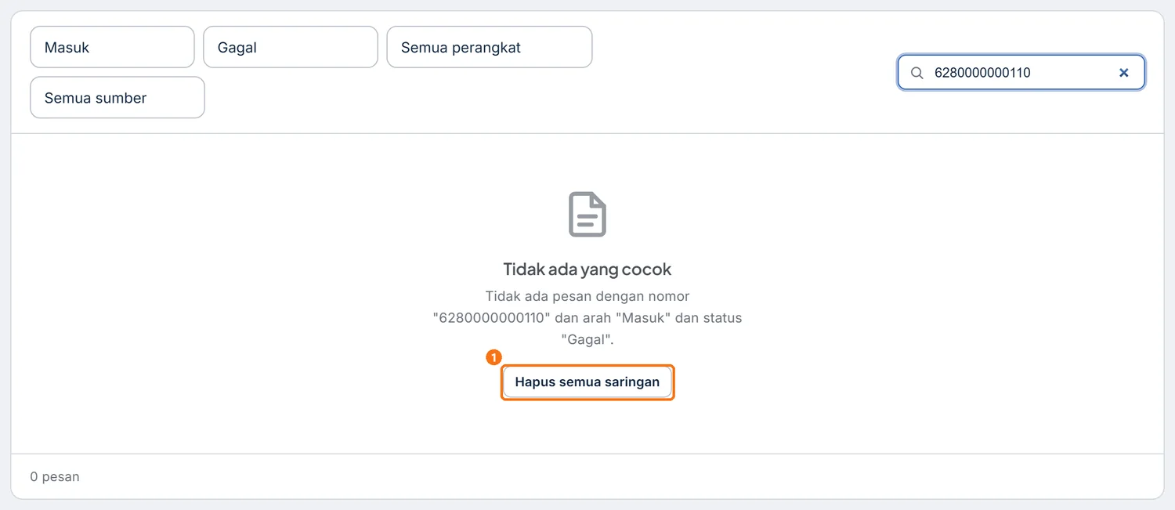Clear the search field with the X icon
Screen dimensions: 1175x510
coord(1123,73)
